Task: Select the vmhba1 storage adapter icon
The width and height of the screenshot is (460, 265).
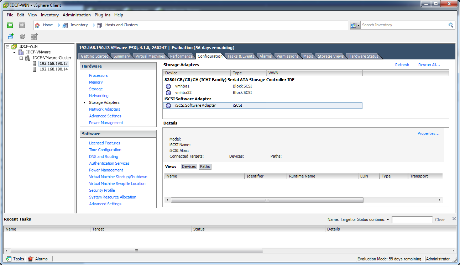Action: point(168,86)
